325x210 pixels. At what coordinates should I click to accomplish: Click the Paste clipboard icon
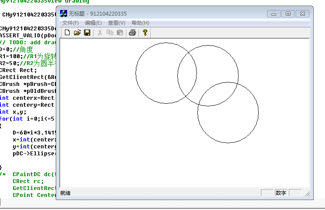[x=120, y=33]
